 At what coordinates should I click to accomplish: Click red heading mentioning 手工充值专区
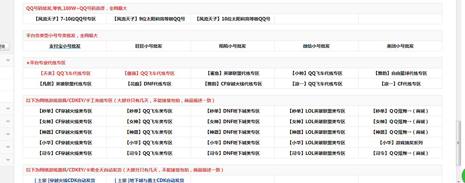[120, 100]
